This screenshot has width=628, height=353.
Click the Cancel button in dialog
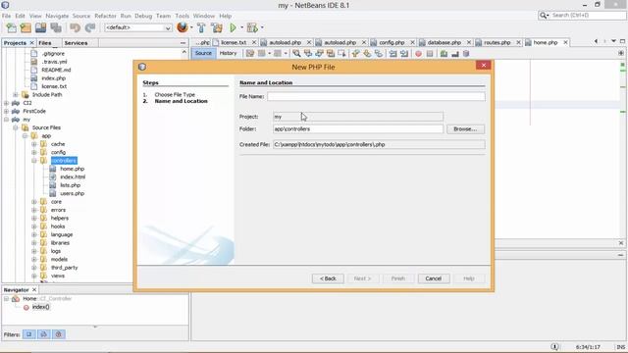coord(434,278)
